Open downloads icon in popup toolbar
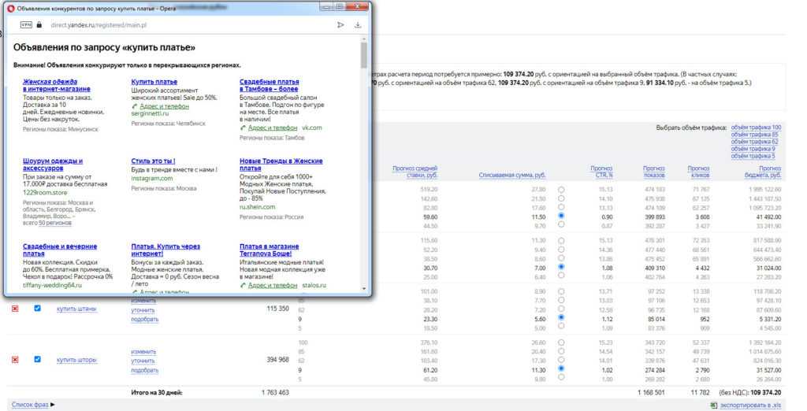 359,25
